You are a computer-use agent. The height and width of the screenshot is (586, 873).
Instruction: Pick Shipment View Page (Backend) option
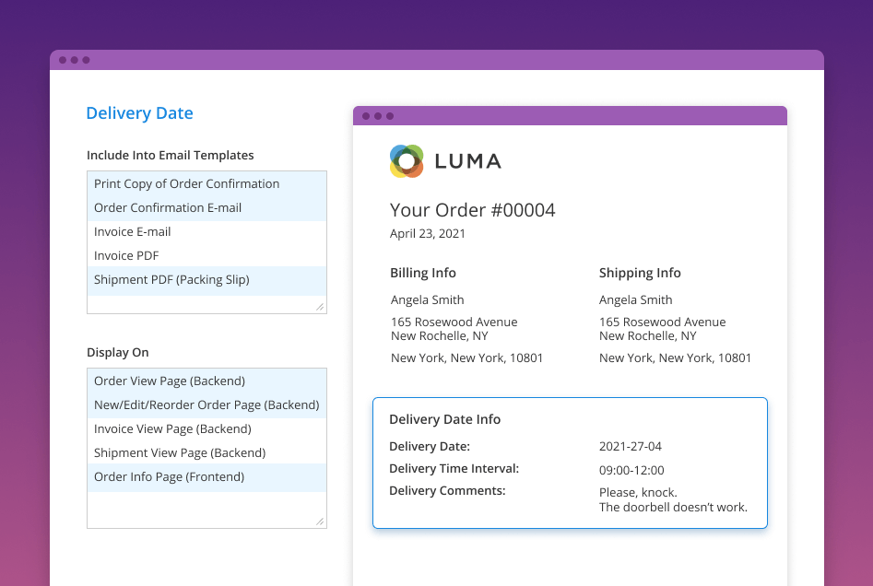[180, 452]
